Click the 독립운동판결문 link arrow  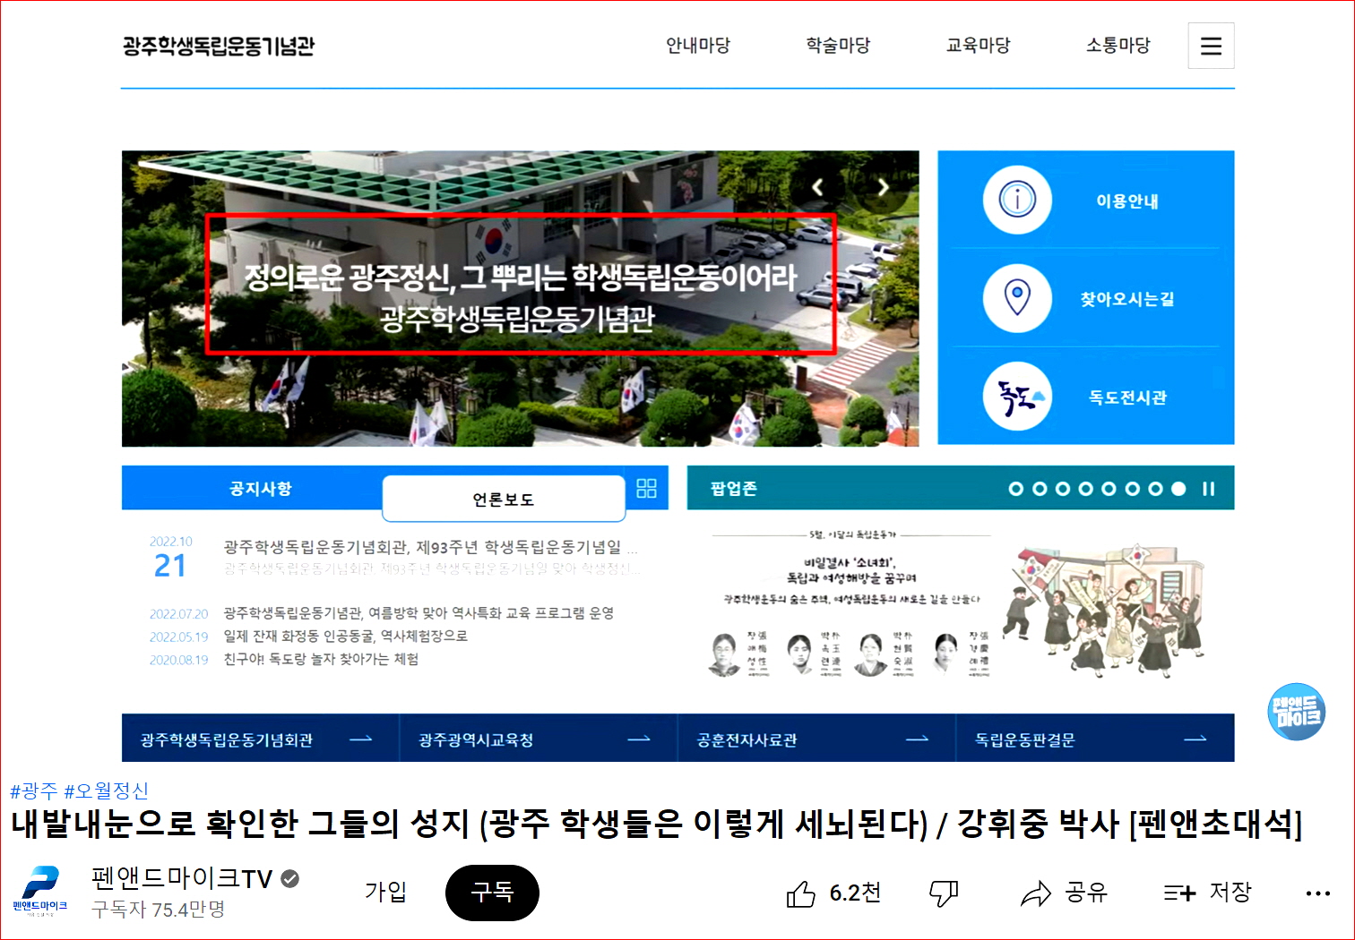pyautogui.click(x=1195, y=739)
